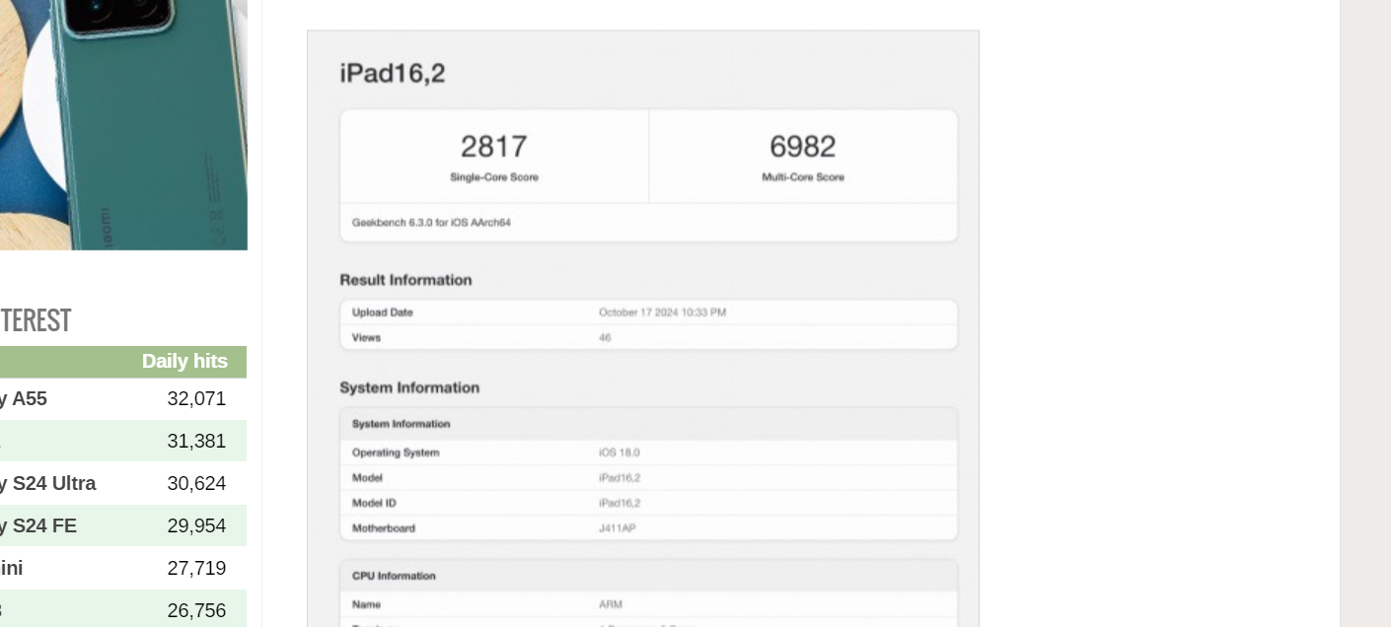Click the iPad16,2 heading in the image
Viewport: 1391px width, 627px height.
click(393, 73)
